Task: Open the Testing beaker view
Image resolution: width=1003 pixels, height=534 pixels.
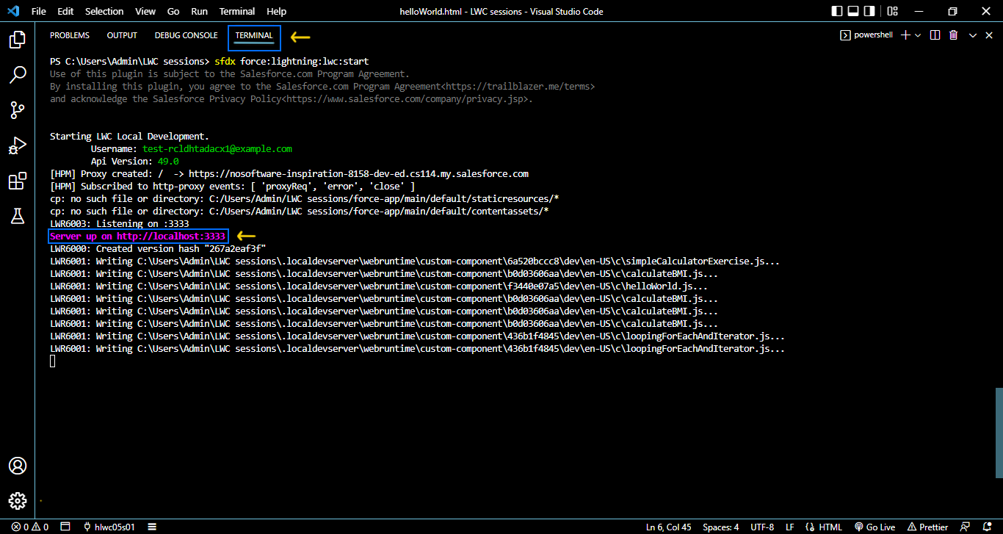Action: pyautogui.click(x=18, y=216)
